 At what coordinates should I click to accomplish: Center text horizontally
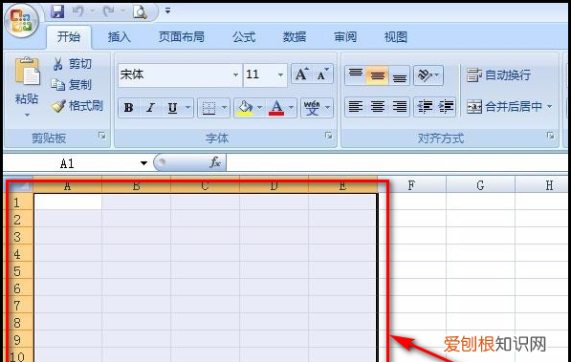pyautogui.click(x=377, y=107)
